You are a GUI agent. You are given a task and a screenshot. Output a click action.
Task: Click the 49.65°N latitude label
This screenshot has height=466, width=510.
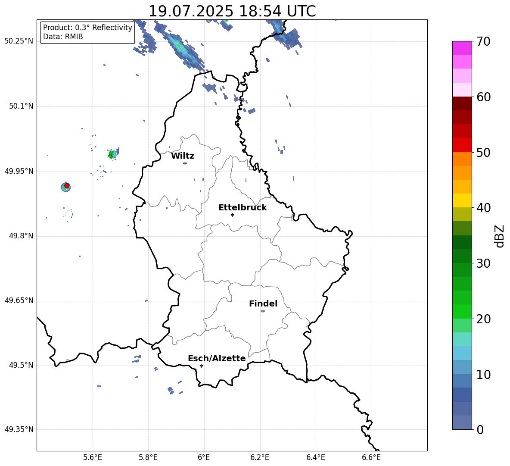pyautogui.click(x=19, y=300)
